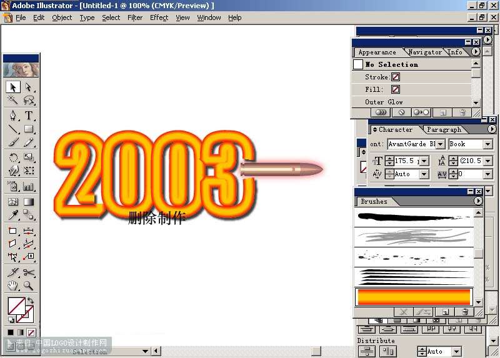Image resolution: width=500 pixels, height=358 pixels.
Task: Choose the Direct Selection arrow tool
Action: click(29, 87)
